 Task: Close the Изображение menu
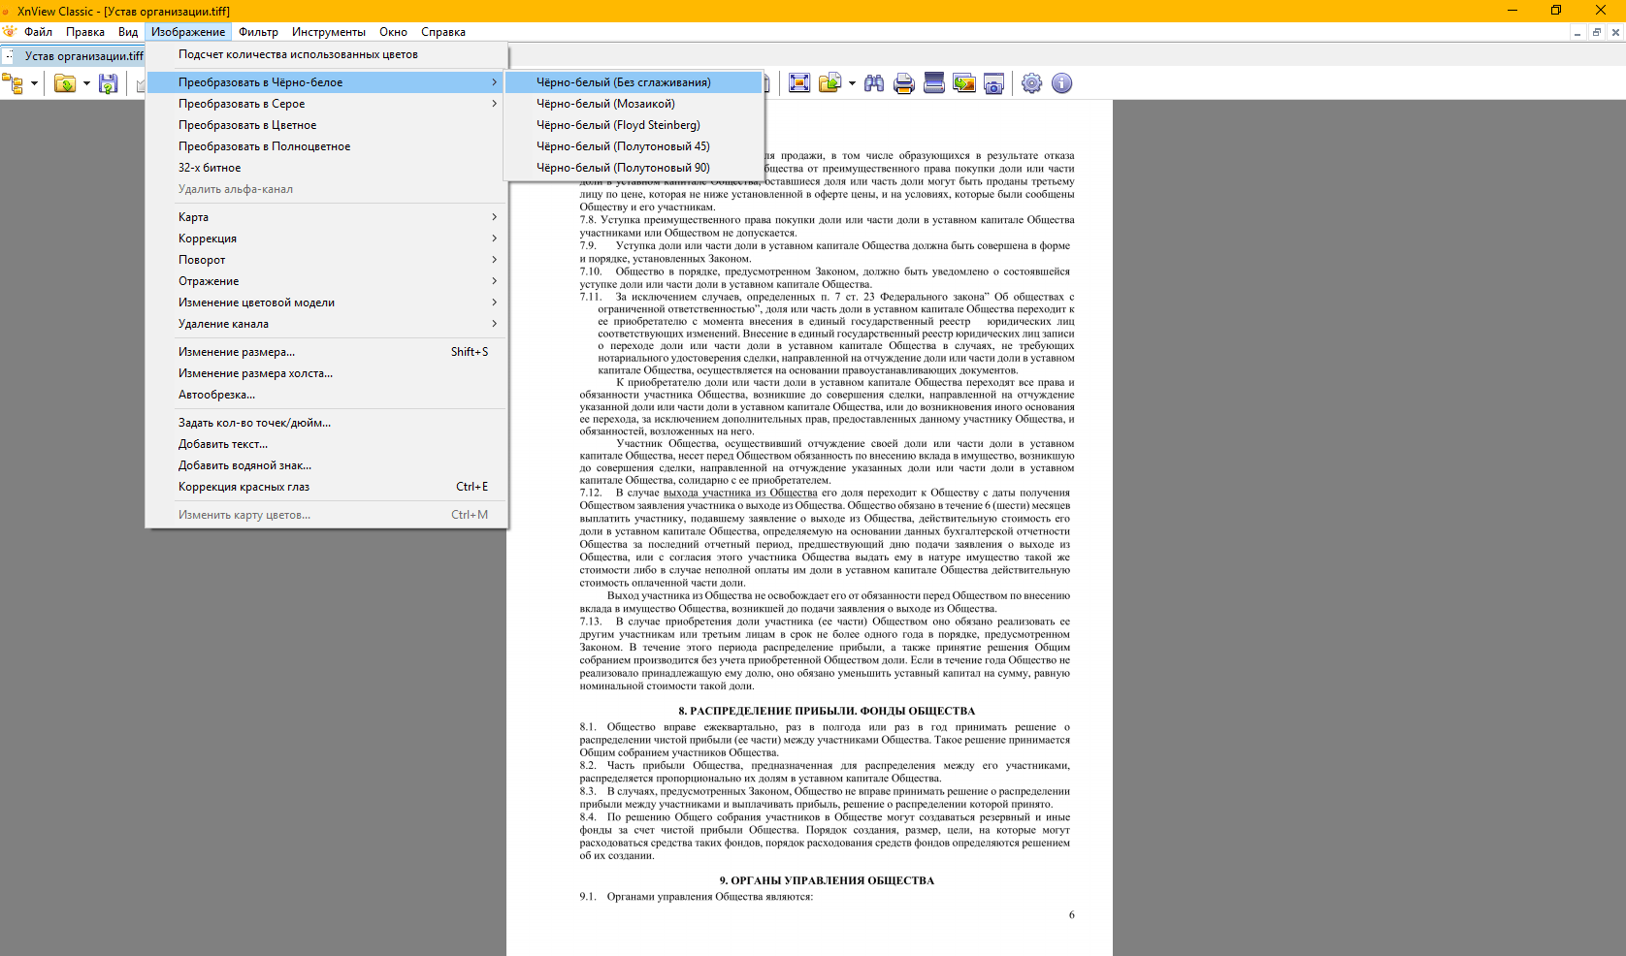188,32
